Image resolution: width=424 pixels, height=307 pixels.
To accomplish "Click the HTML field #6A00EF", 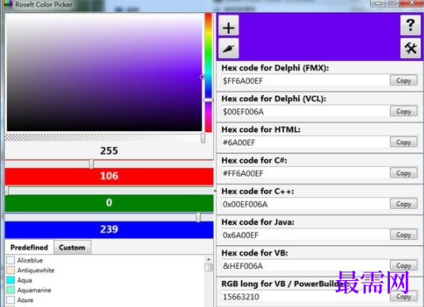I will point(305,142).
